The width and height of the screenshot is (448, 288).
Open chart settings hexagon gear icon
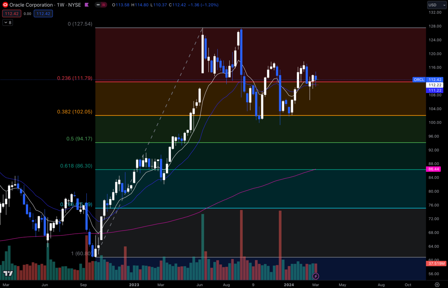pyautogui.click(x=437, y=285)
